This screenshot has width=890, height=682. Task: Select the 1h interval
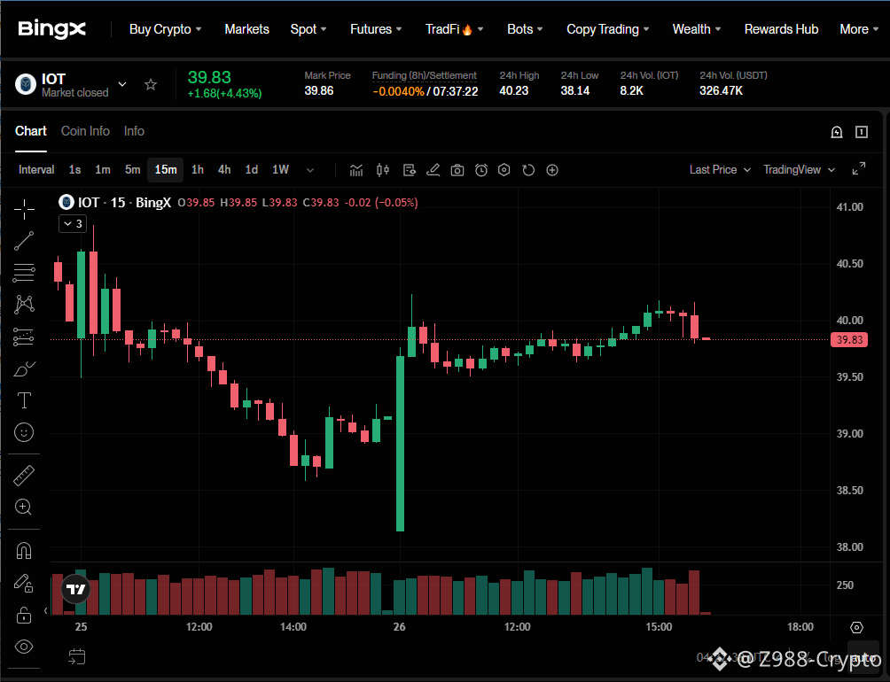198,169
